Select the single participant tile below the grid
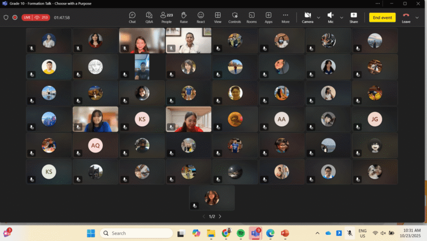The width and height of the screenshot is (427, 241). [212, 198]
